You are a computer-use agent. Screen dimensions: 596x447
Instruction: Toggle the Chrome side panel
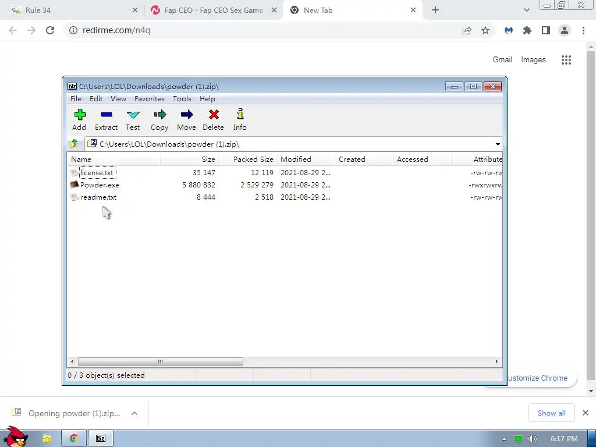point(546,30)
